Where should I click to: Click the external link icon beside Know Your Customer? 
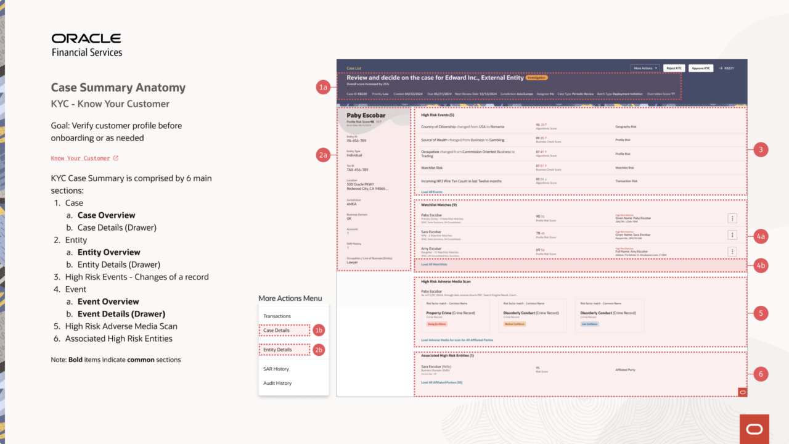(x=116, y=158)
